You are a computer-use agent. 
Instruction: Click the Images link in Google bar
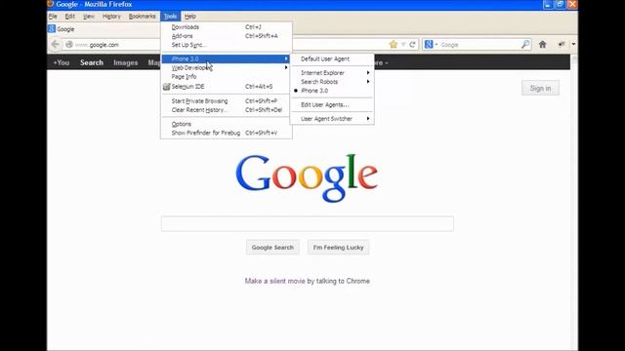[126, 62]
